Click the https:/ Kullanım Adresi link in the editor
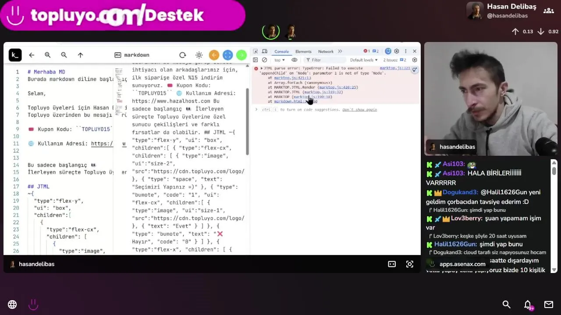561x315 pixels. 102,143
